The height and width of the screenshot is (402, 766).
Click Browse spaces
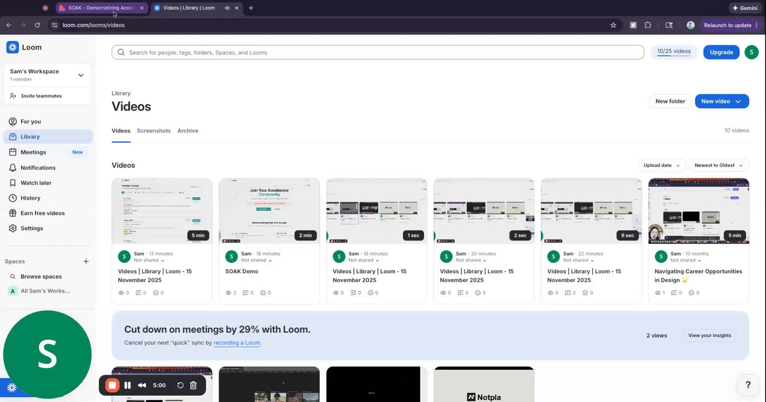[41, 276]
